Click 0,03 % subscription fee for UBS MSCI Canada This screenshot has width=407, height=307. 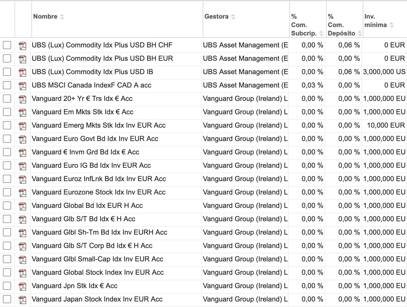(312, 85)
